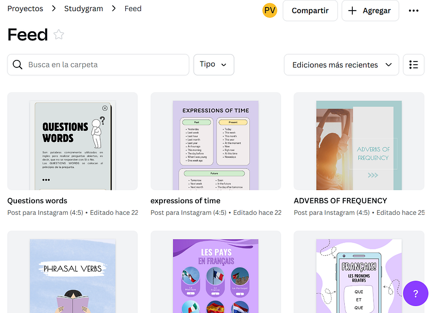
Task: Focus the Busca en la carpeta field
Action: pyautogui.click(x=98, y=65)
